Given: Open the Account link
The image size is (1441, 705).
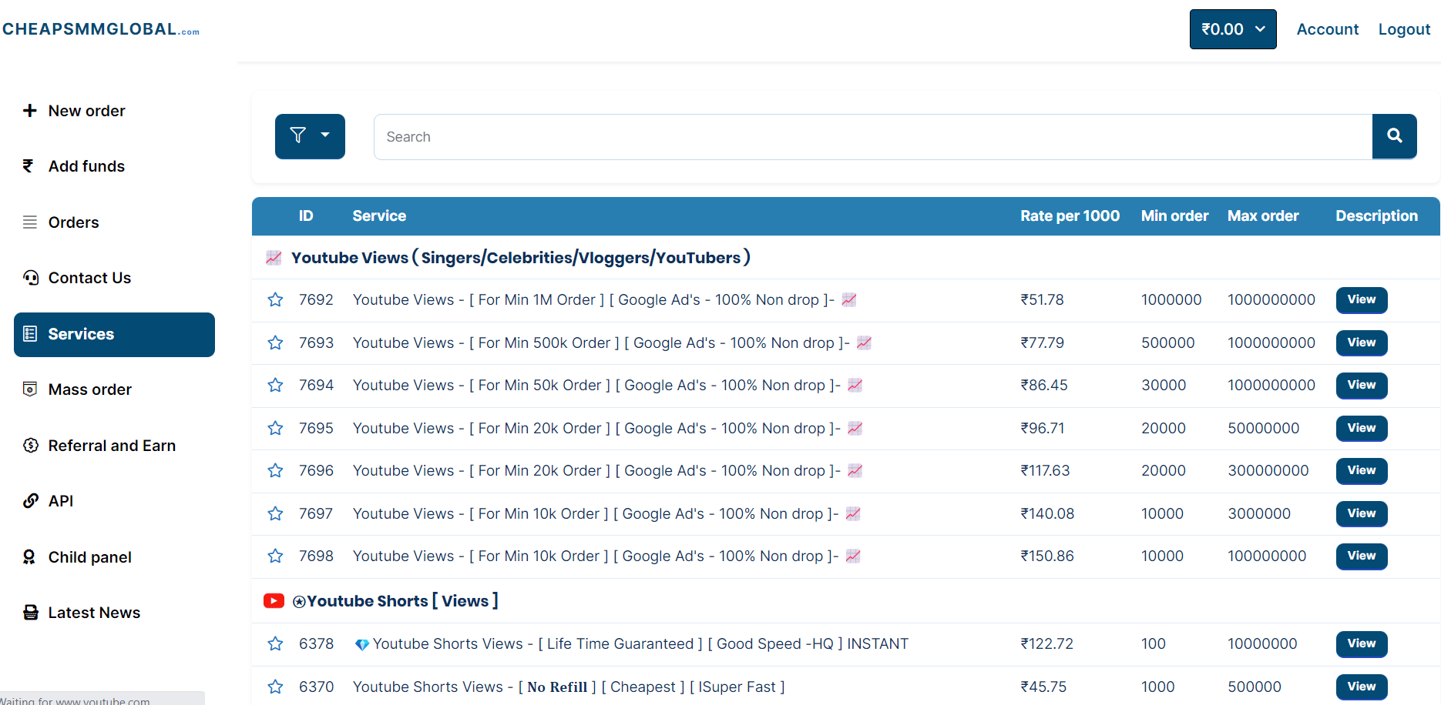Looking at the screenshot, I should (1327, 29).
